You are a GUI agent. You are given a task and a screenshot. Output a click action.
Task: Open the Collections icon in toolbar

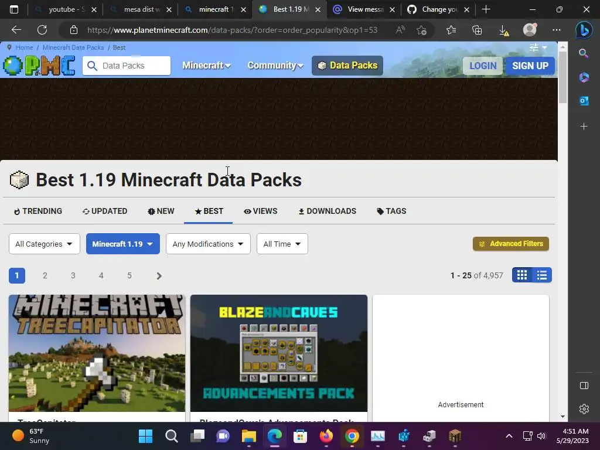tap(477, 30)
